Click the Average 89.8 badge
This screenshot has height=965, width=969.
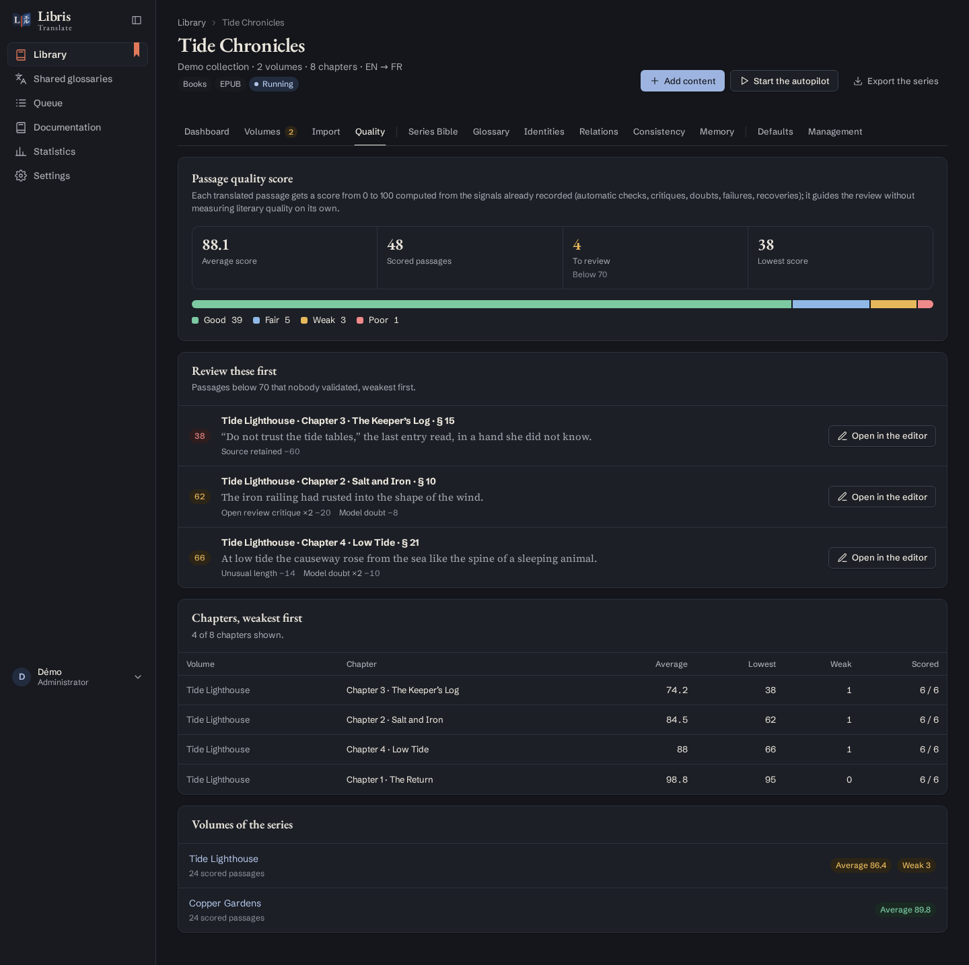pos(905,910)
